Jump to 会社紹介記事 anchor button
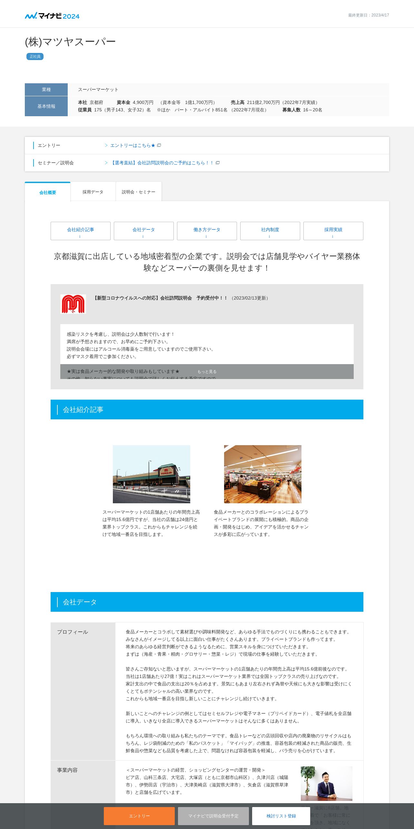 pos(81,231)
